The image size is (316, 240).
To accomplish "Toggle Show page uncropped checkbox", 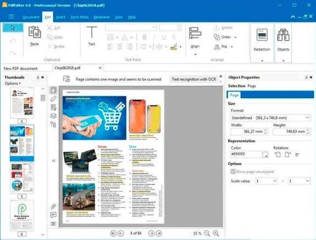I will [x=233, y=171].
